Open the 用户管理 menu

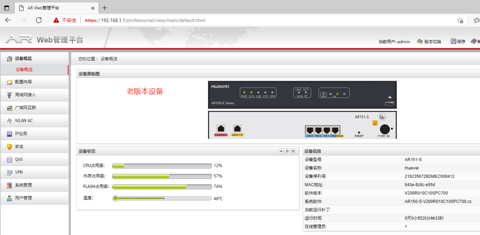click(x=34, y=198)
